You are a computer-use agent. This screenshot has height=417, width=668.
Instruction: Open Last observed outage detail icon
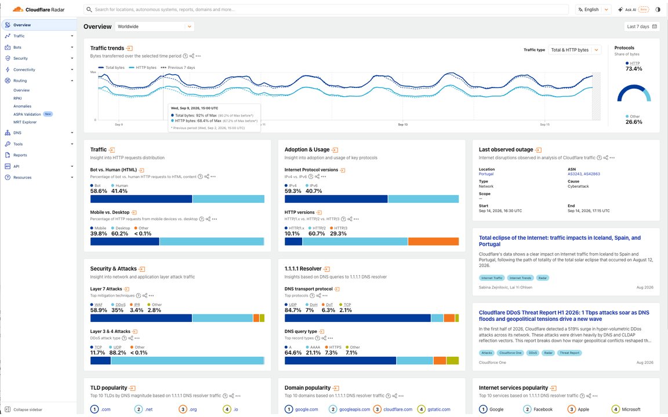(x=539, y=150)
